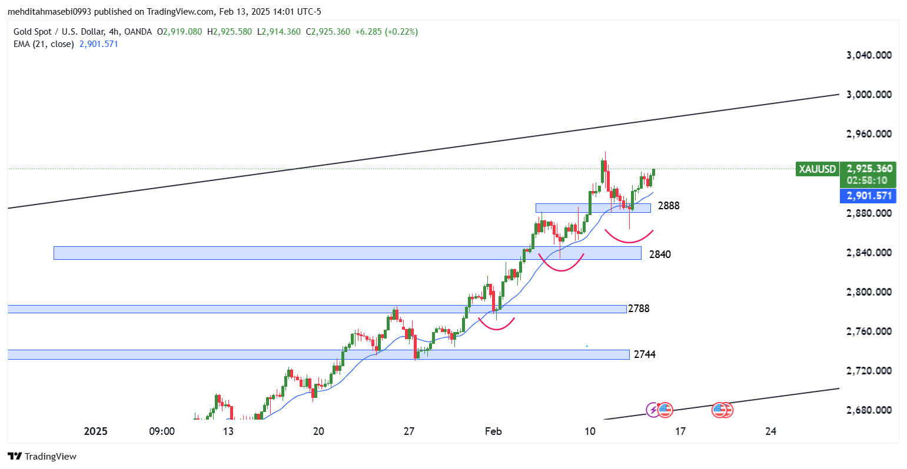Click the 2744 level annotation text
907x469 pixels.
coord(644,354)
